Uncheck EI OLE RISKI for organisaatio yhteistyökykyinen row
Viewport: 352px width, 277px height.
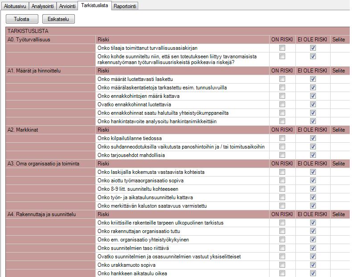(x=313, y=240)
